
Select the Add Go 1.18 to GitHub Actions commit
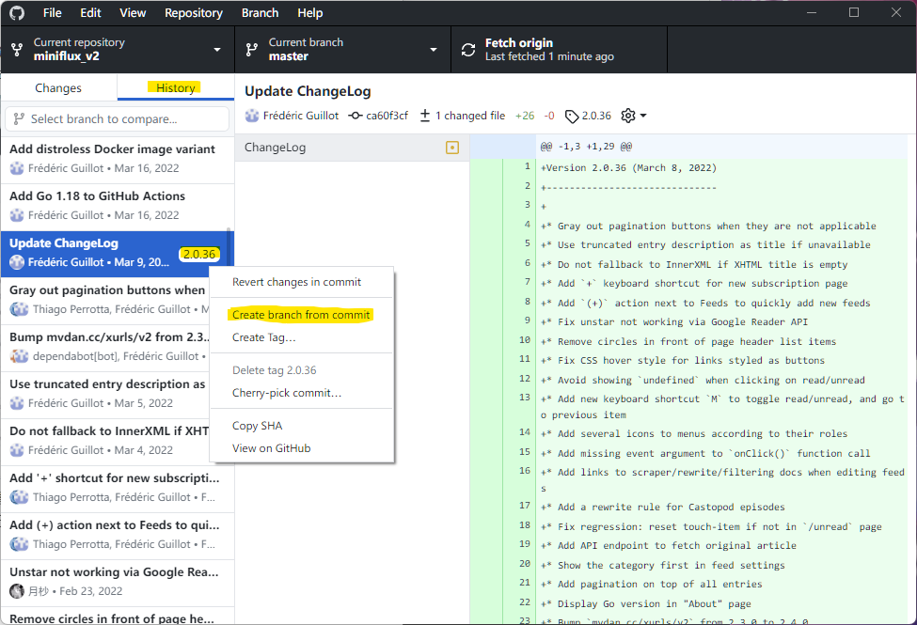117,206
